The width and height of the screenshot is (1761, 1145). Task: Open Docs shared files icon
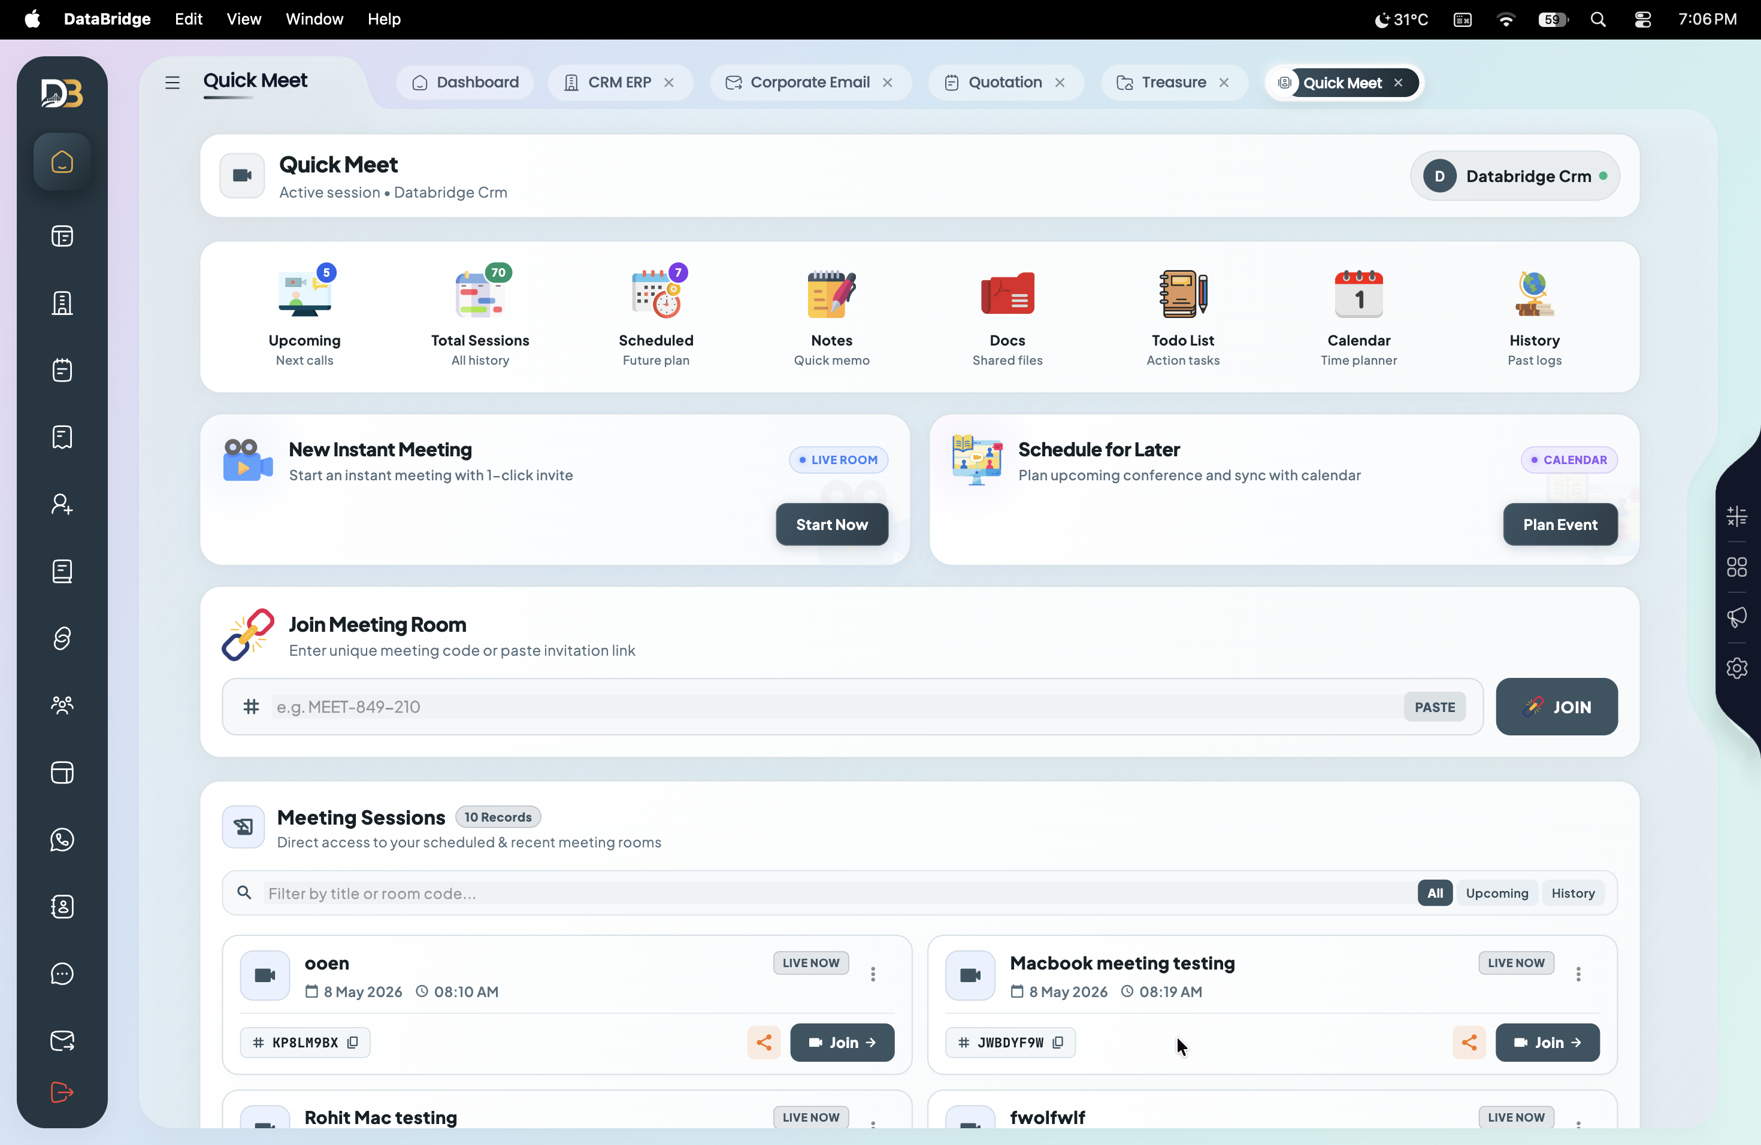coord(1007,293)
